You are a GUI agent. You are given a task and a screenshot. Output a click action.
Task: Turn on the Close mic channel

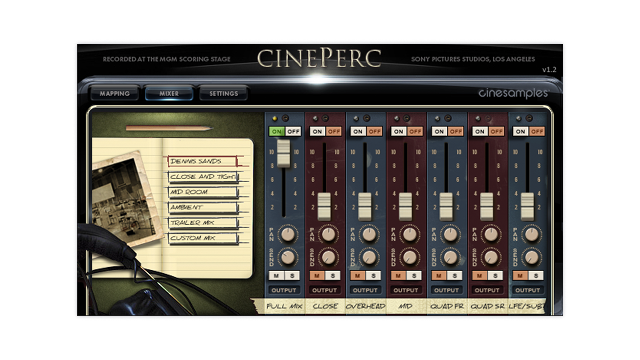317,131
